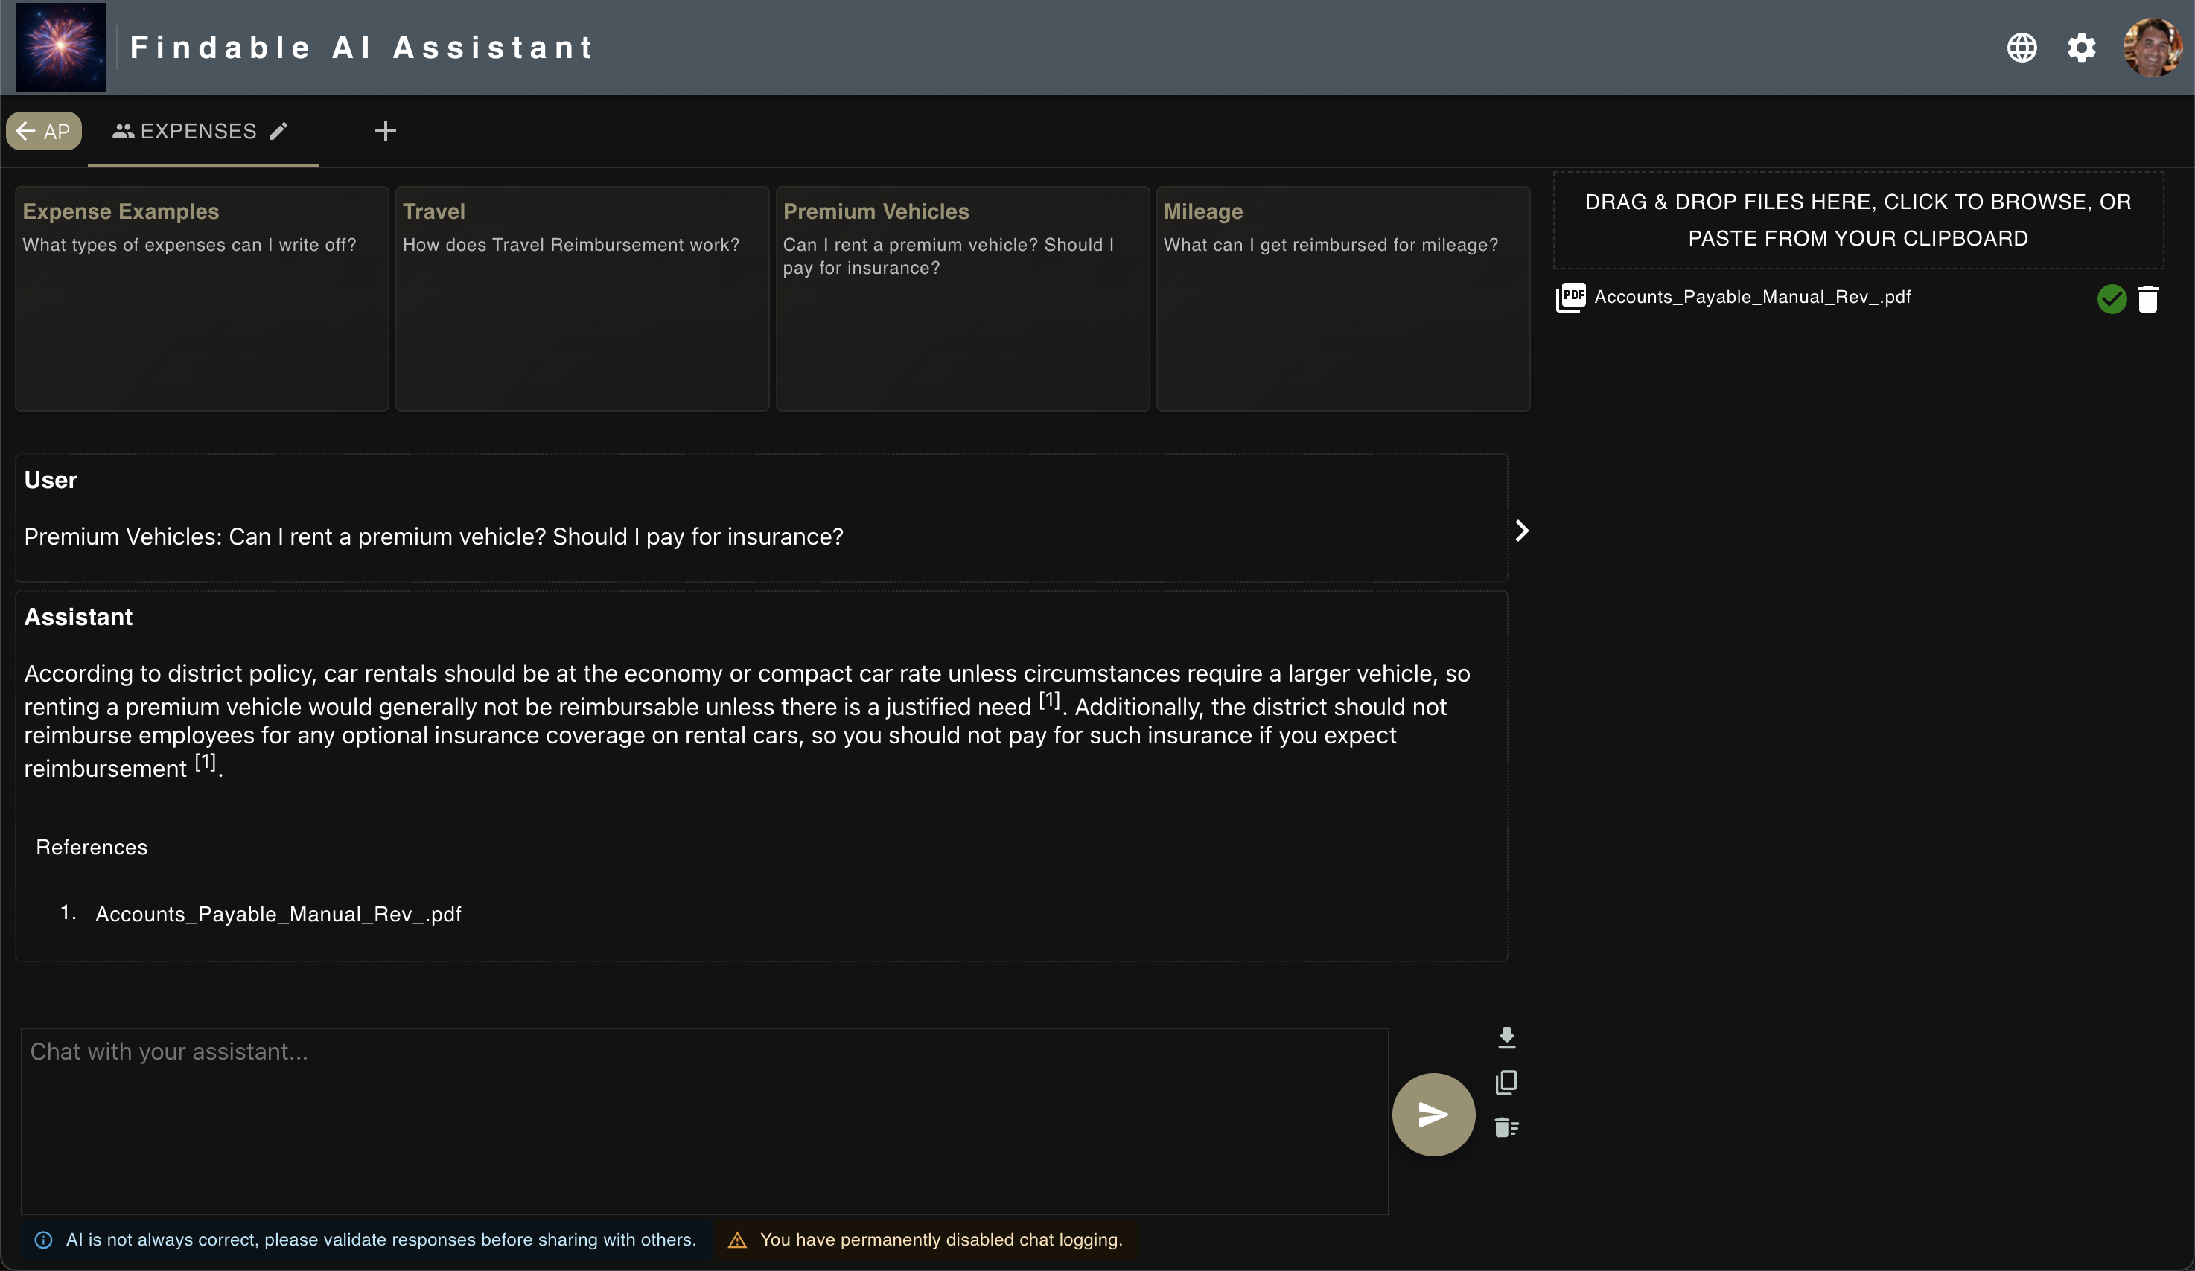Click the PDF file icon

(x=1570, y=297)
